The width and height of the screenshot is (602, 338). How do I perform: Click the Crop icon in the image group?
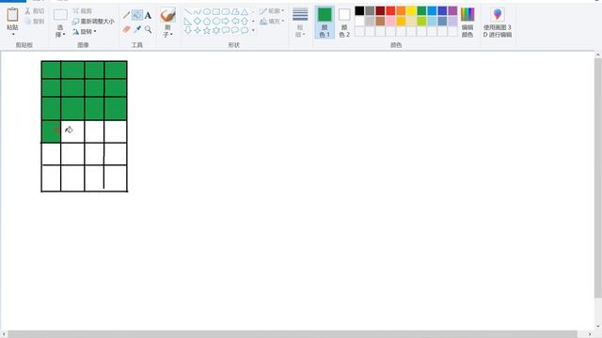[x=76, y=11]
